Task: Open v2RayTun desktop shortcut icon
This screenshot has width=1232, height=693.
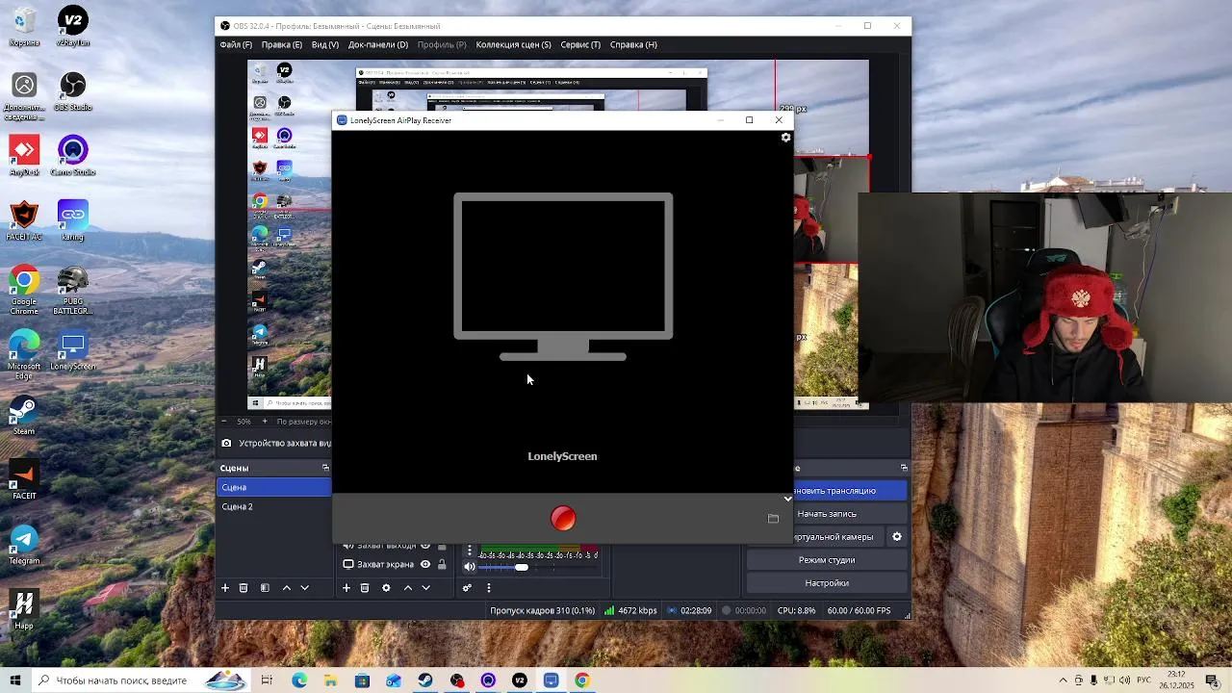Action: tap(72, 27)
